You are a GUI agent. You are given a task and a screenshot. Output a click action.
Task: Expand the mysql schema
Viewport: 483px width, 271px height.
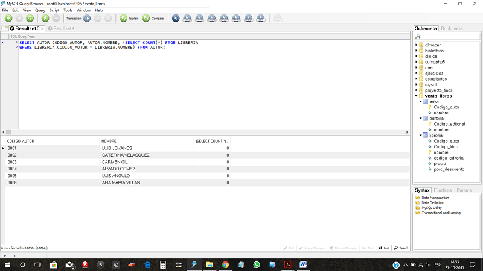coord(417,84)
